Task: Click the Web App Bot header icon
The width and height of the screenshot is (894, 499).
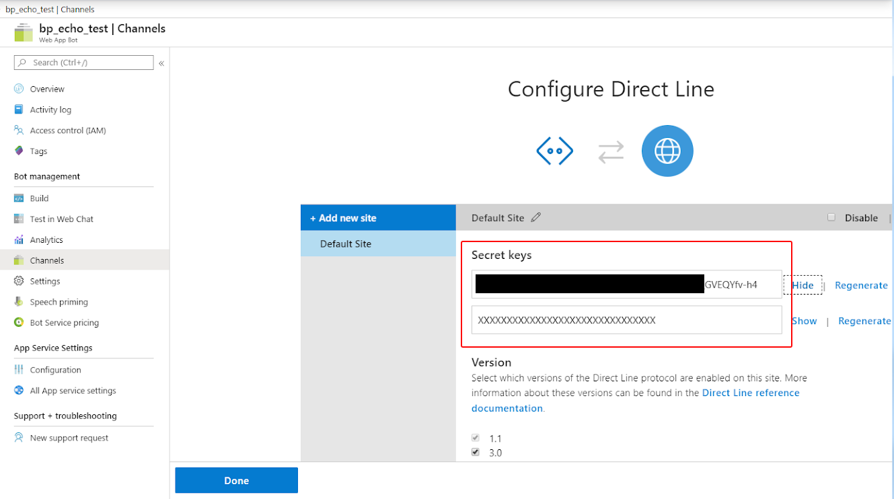Action: click(24, 32)
